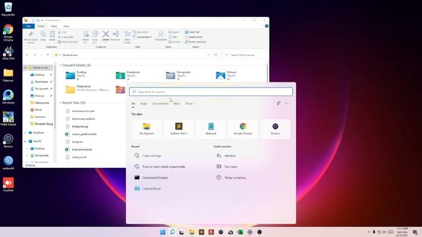This screenshot has width=422, height=237.
Task: Click Pin to Quick access ribbon icon
Action: pos(31,37)
